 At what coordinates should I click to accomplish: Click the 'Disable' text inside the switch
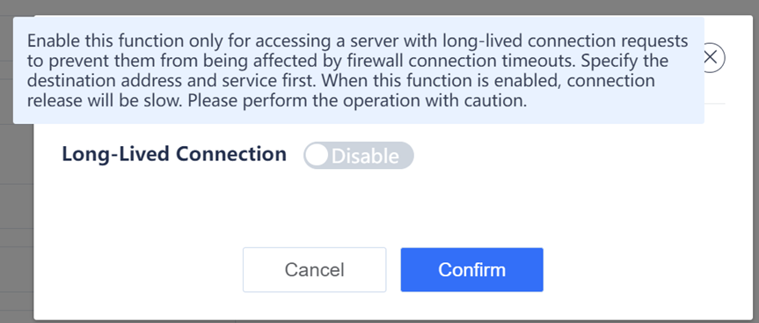tap(366, 156)
